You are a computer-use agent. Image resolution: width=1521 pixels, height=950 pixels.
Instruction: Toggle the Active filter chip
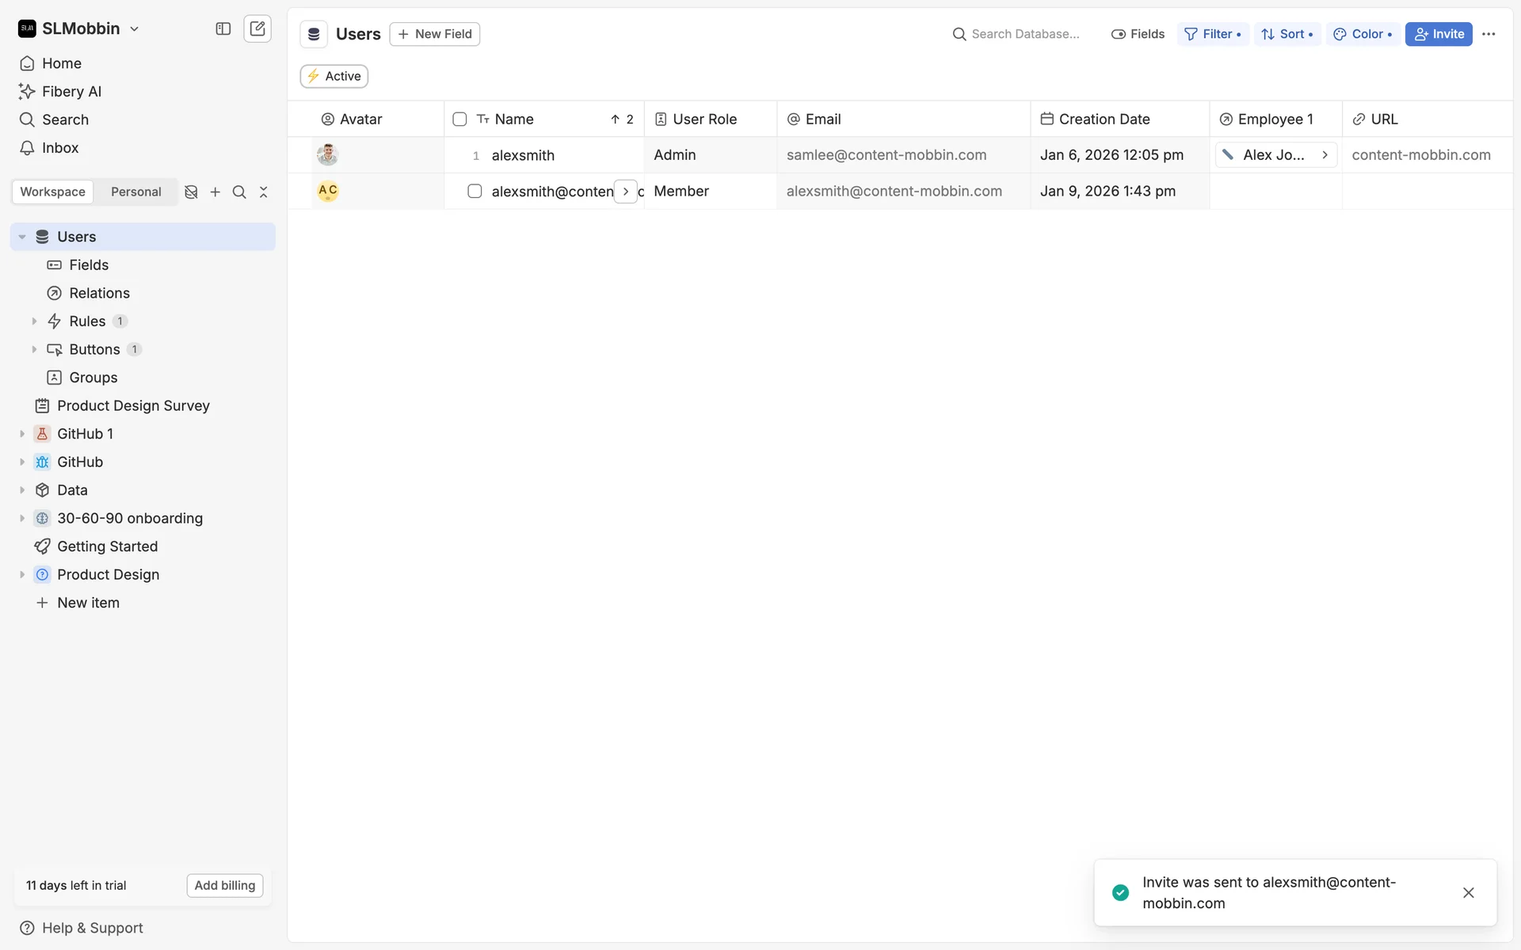334,76
